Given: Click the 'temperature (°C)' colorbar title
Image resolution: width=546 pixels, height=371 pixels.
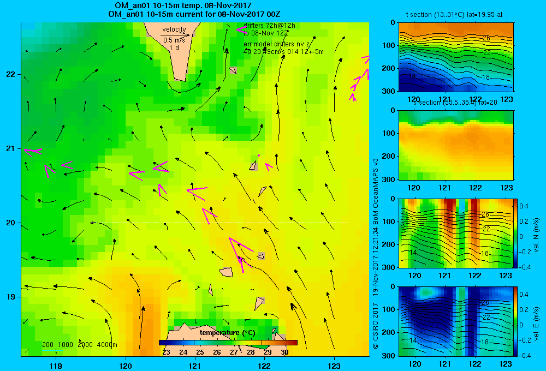Looking at the screenshot, I should tap(227, 333).
